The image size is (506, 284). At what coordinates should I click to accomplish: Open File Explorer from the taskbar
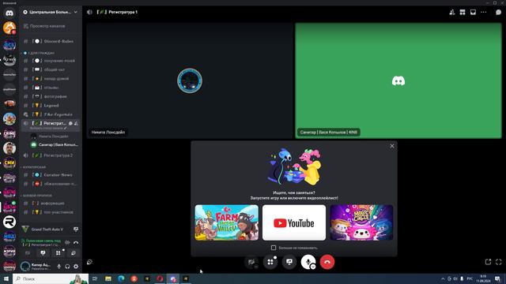click(108, 278)
